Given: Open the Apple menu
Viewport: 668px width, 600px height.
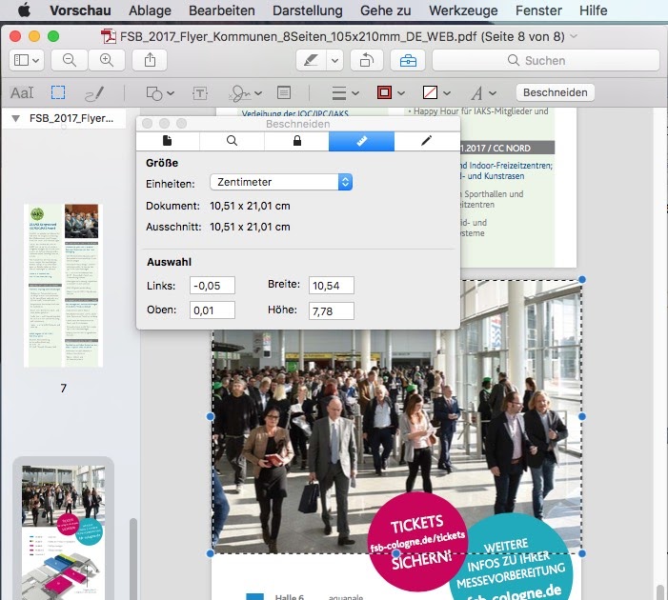Looking at the screenshot, I should click(24, 10).
